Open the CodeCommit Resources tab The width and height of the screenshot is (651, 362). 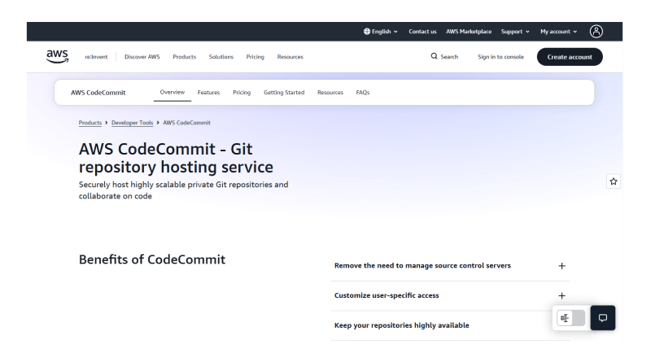(330, 93)
